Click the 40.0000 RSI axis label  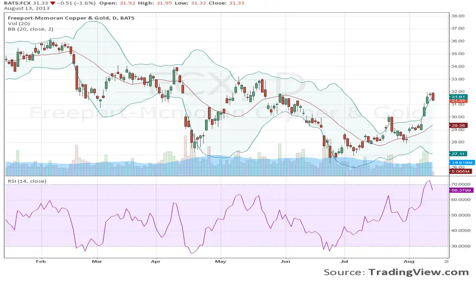[x=460, y=230]
